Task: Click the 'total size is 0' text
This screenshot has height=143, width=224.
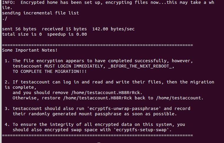Action: click(x=22, y=34)
